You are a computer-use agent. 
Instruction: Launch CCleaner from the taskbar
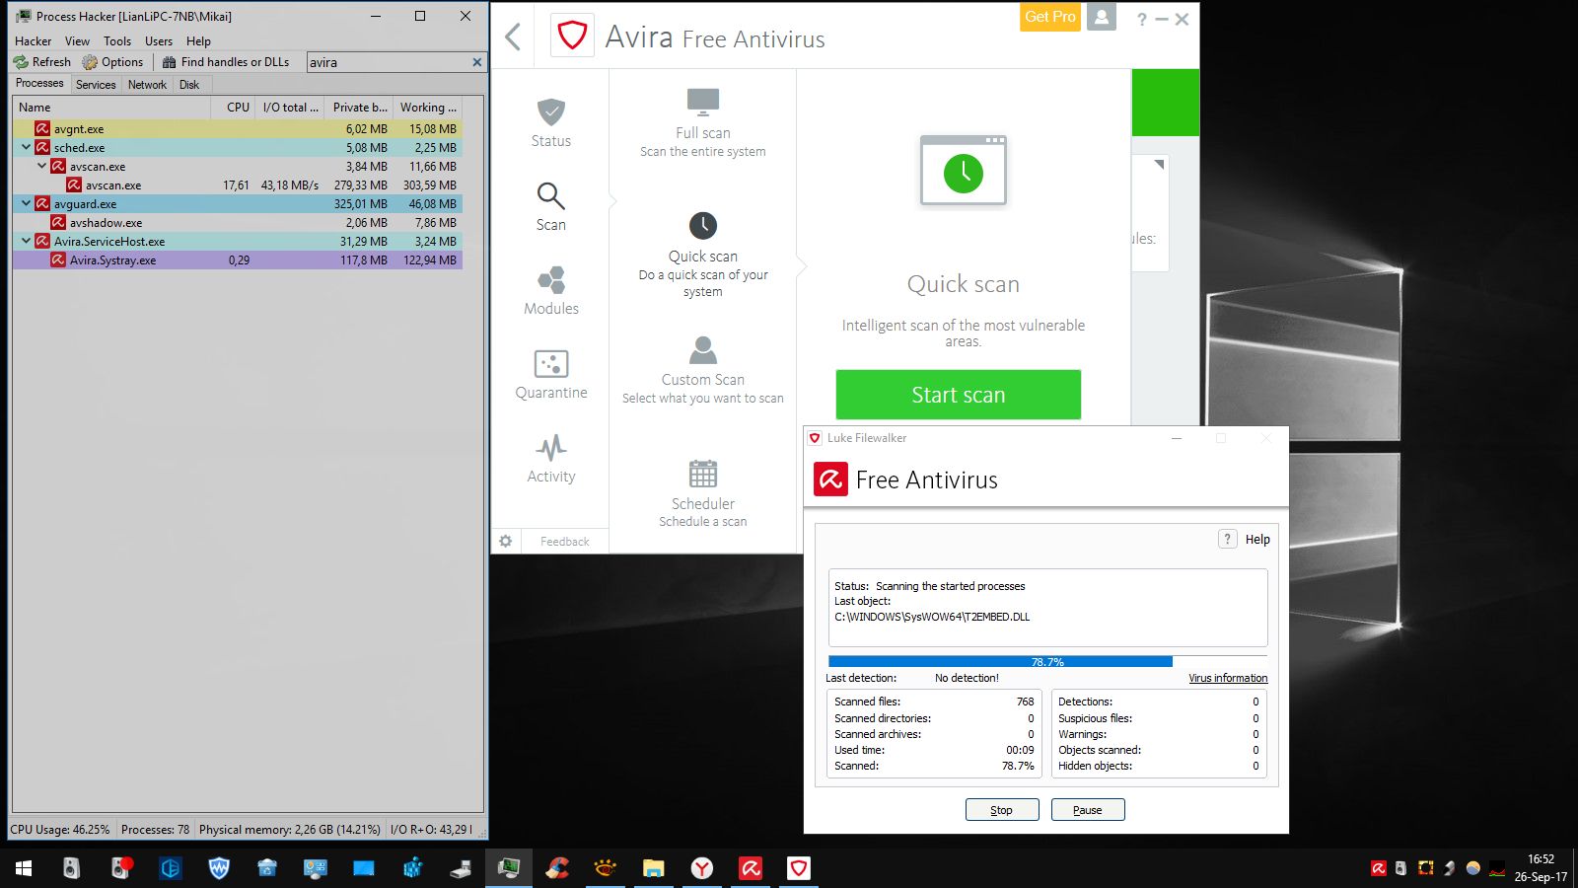tap(557, 868)
